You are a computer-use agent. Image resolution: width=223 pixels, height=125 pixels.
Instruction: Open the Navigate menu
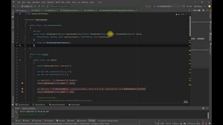click(x=36, y=2)
